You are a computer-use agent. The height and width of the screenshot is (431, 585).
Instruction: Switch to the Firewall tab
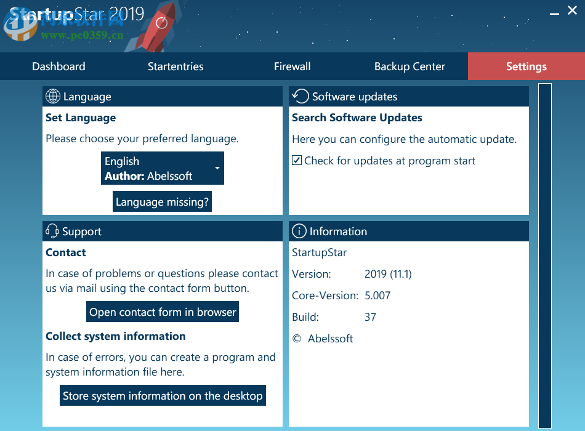tap(292, 66)
